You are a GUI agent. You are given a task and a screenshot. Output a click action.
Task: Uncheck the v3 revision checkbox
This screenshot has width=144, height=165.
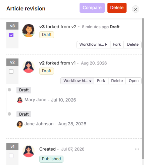pos(11,35)
